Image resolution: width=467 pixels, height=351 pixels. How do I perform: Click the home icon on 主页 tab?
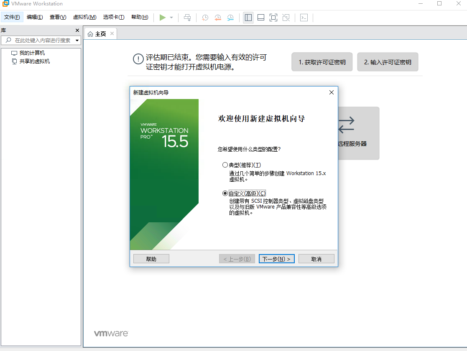click(90, 34)
